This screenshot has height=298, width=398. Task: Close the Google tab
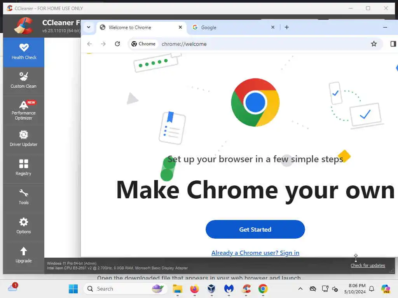click(x=272, y=27)
